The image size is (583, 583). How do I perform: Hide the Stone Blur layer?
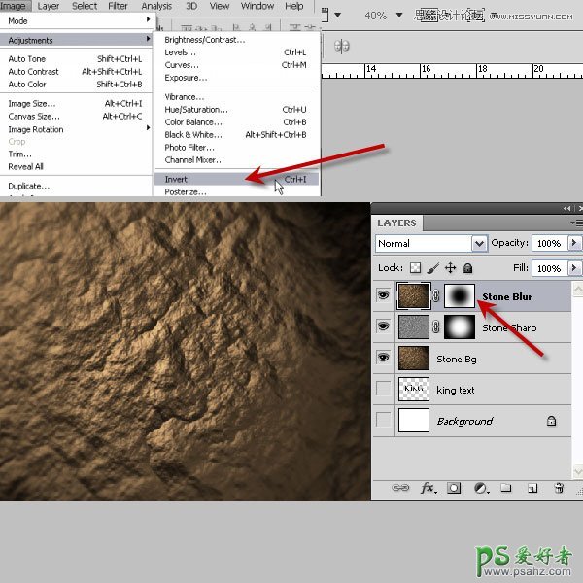click(384, 297)
